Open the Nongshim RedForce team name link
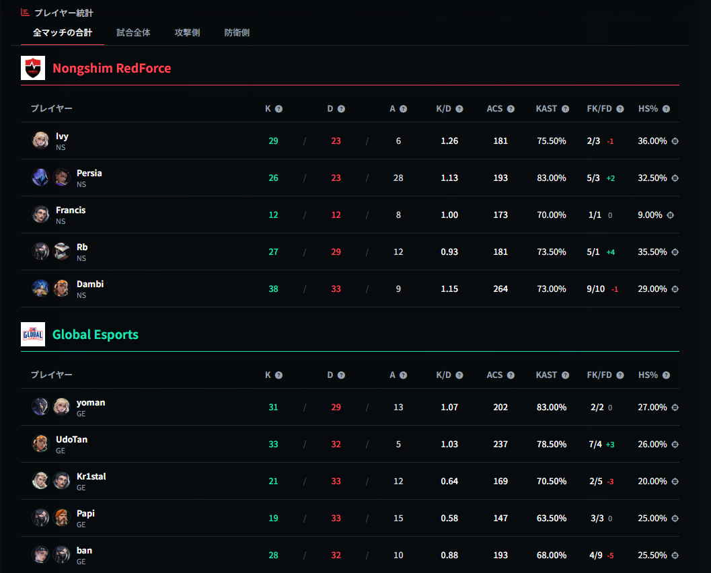Image resolution: width=711 pixels, height=573 pixels. (x=112, y=68)
